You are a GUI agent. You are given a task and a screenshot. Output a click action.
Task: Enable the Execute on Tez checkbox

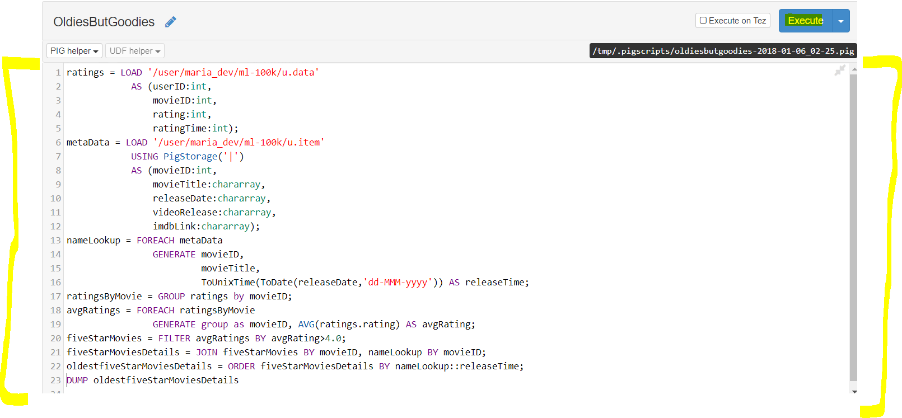703,21
